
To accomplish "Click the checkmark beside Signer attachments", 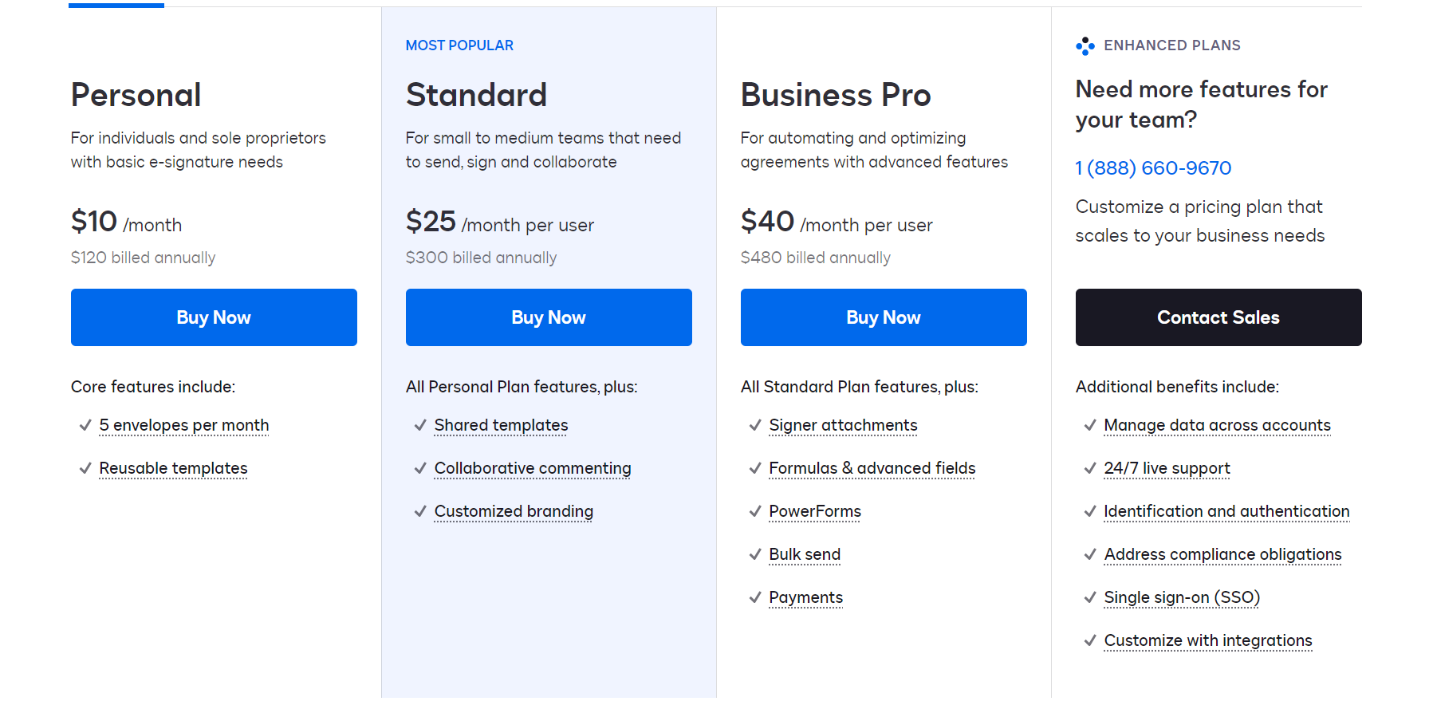I will coord(755,425).
